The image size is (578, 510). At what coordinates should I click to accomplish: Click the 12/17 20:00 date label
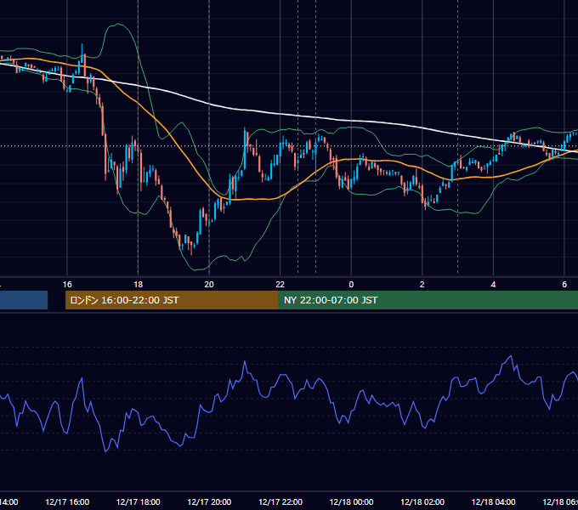click(x=209, y=501)
